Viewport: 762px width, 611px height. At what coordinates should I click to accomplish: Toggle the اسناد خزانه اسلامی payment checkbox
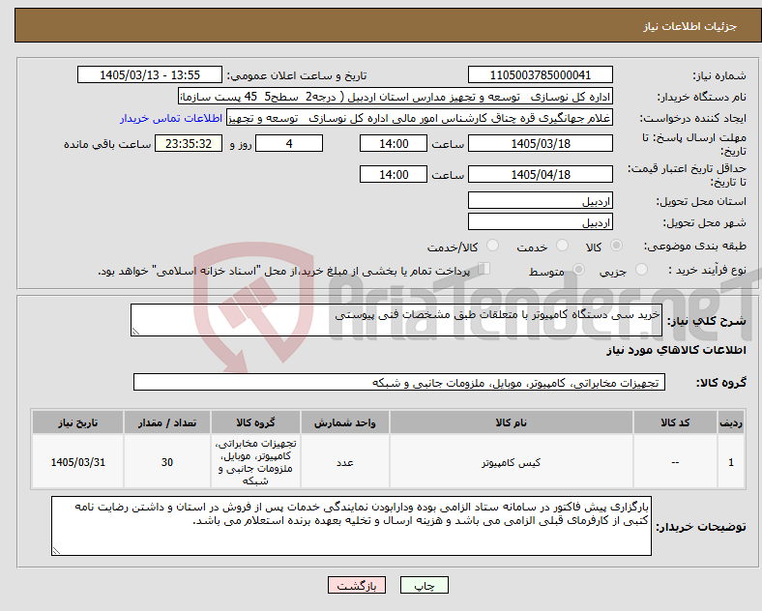pyautogui.click(x=484, y=269)
